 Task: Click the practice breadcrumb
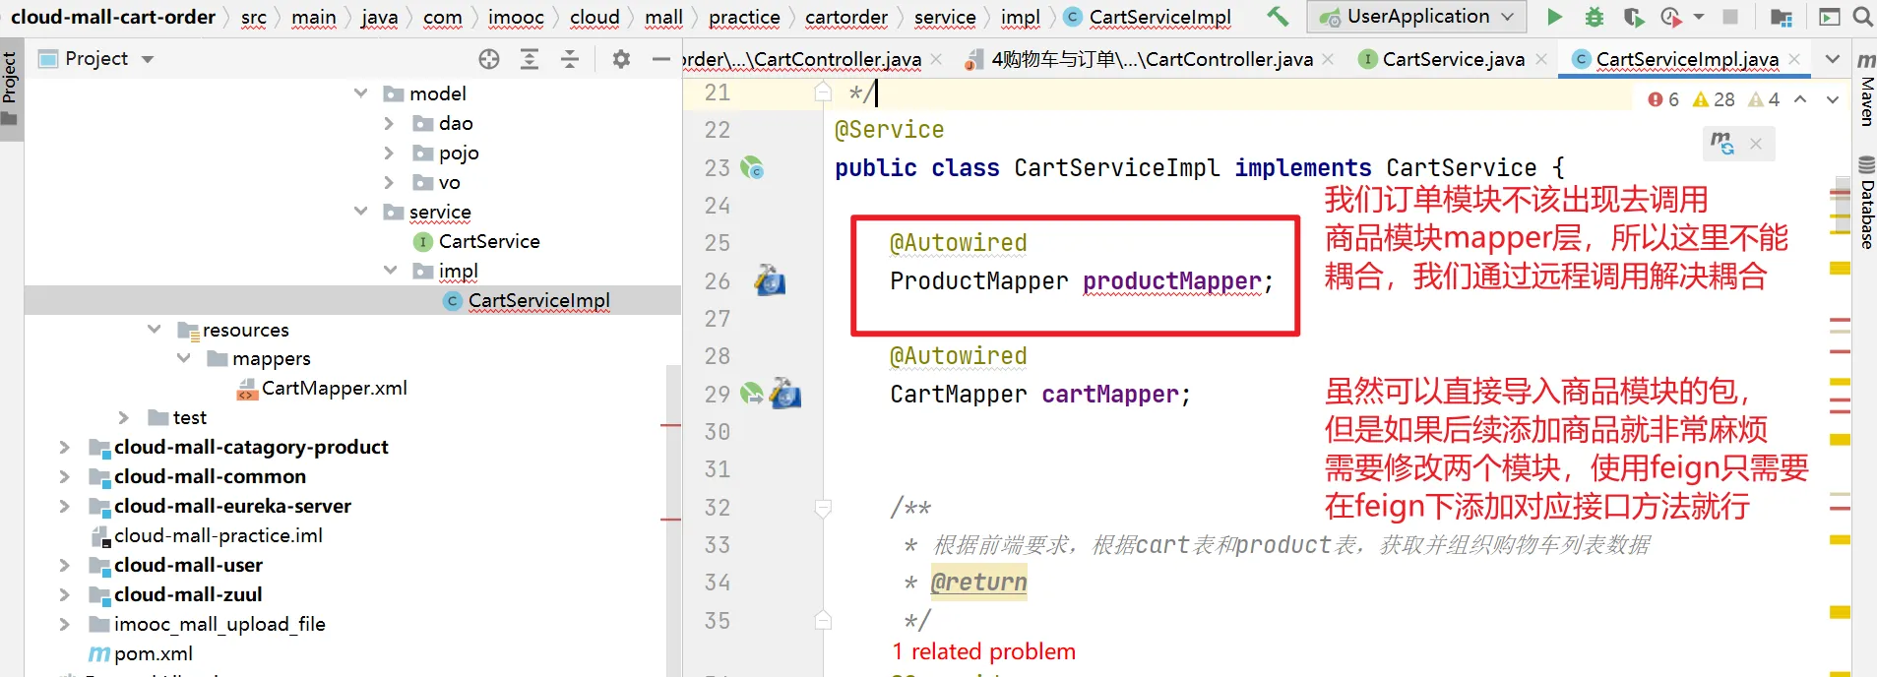coord(744,17)
